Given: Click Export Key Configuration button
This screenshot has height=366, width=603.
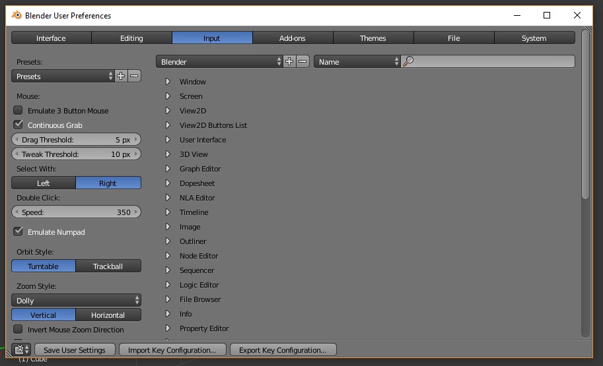Looking at the screenshot, I should [x=283, y=350].
